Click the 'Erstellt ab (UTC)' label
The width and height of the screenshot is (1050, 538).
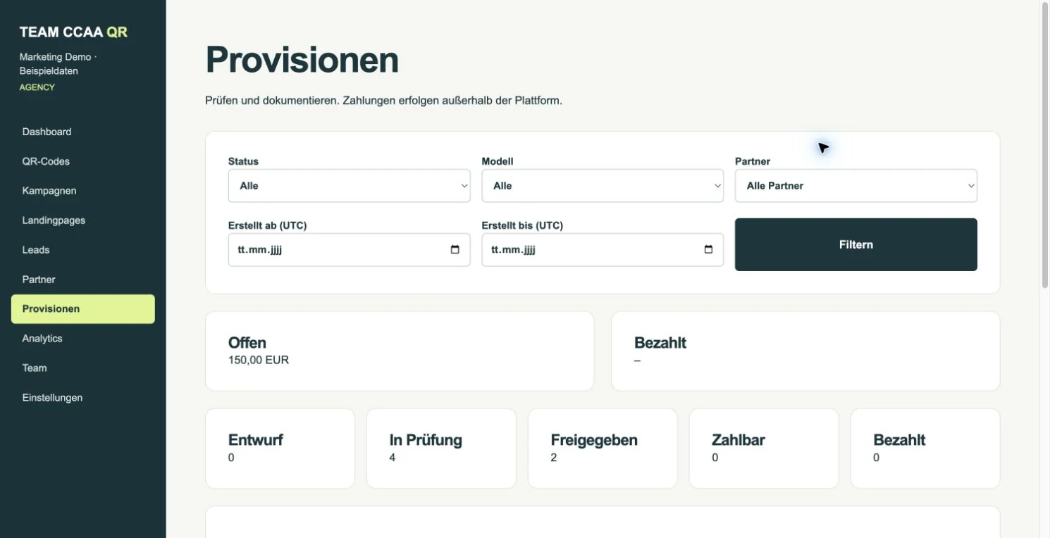[268, 226]
